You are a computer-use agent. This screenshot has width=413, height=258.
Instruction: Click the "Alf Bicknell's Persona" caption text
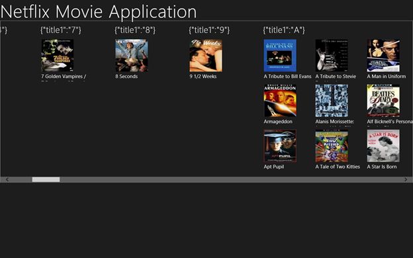[x=390, y=122]
